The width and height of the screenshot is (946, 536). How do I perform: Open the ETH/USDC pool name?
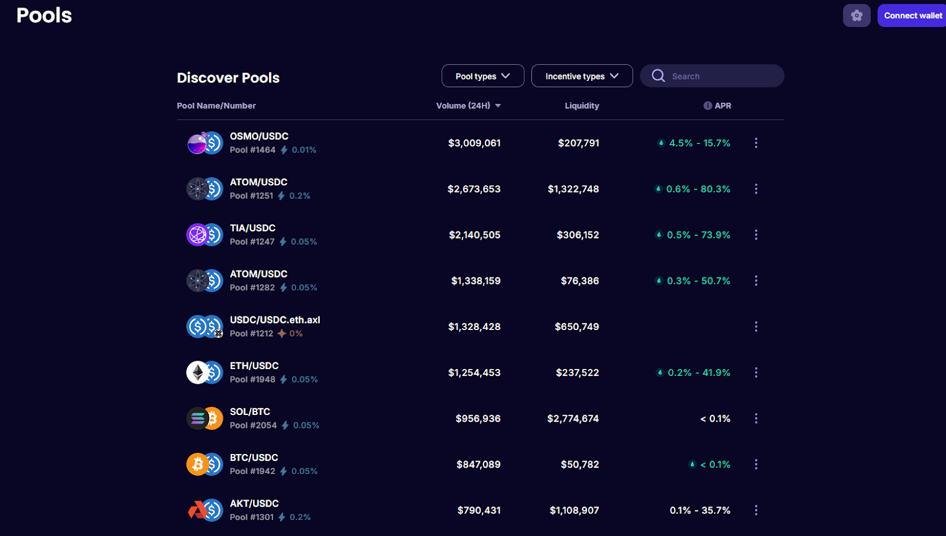point(254,366)
